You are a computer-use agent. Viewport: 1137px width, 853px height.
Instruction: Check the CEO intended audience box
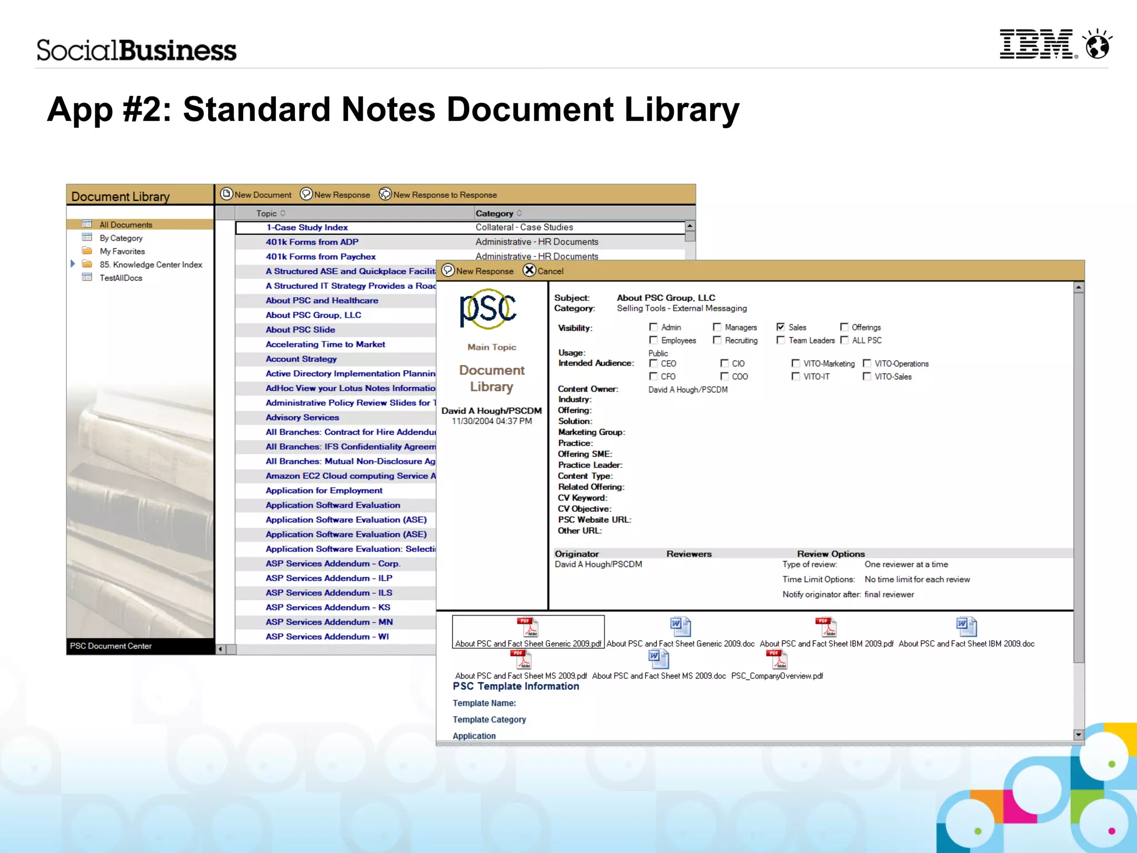pos(653,363)
